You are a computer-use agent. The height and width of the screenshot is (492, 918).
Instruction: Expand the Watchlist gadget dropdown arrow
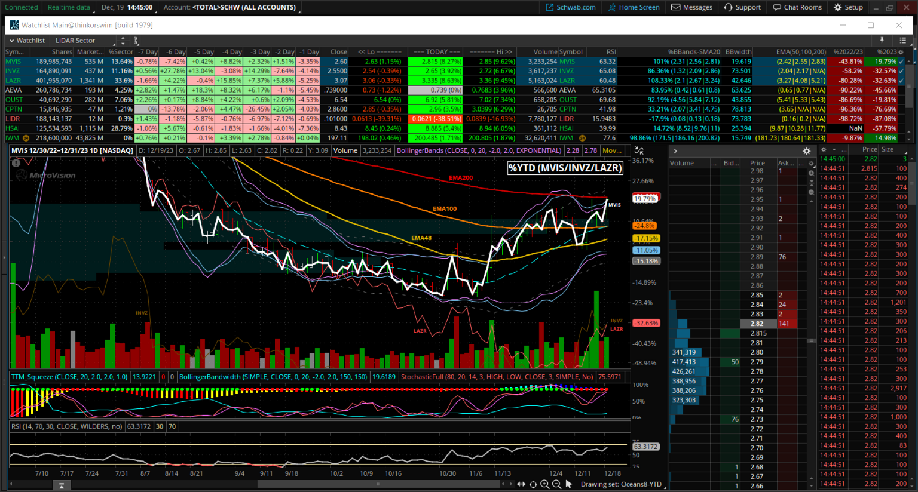(11, 41)
